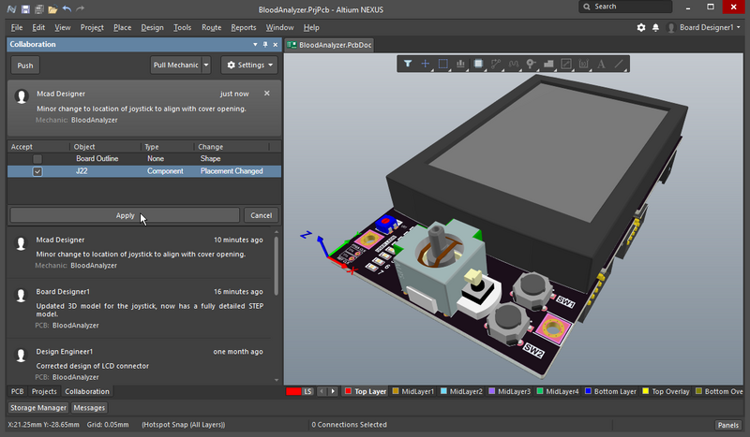
Task: Select the place component tool
Action: [478, 64]
